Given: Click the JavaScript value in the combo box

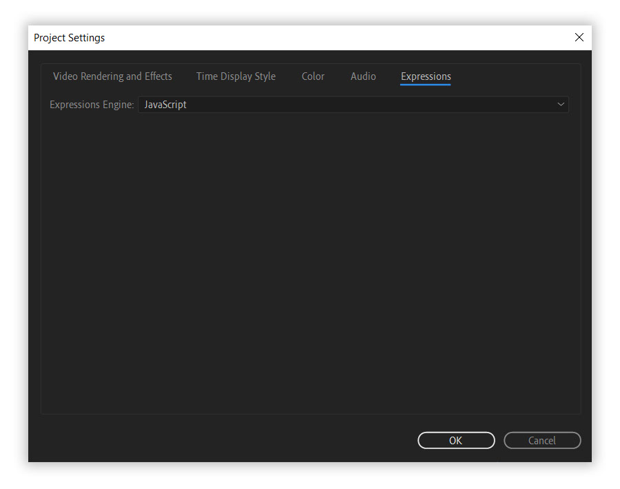Looking at the screenshot, I should [x=165, y=105].
